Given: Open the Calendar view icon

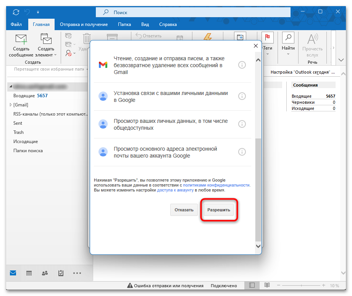Looking at the screenshot, I should click(29, 273).
